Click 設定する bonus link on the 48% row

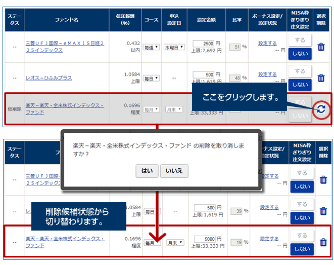tap(267, 74)
